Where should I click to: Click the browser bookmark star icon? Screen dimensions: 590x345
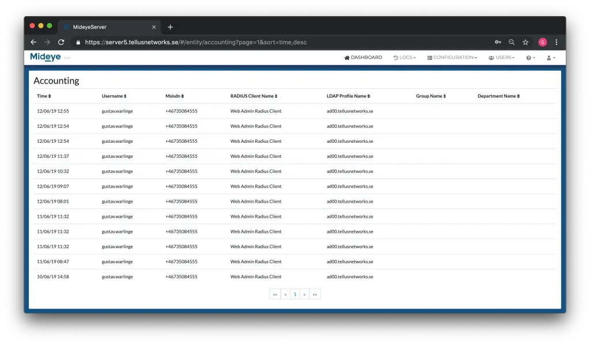click(x=525, y=41)
